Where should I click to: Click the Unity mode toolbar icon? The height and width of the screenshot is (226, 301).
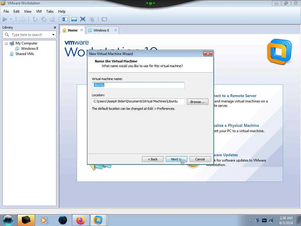92,19
